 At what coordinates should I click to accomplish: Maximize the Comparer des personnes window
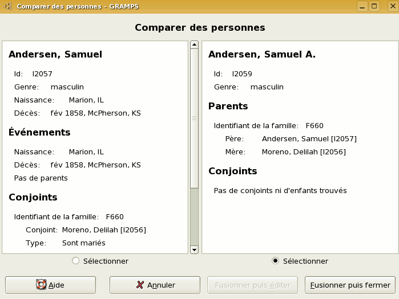click(x=374, y=6)
